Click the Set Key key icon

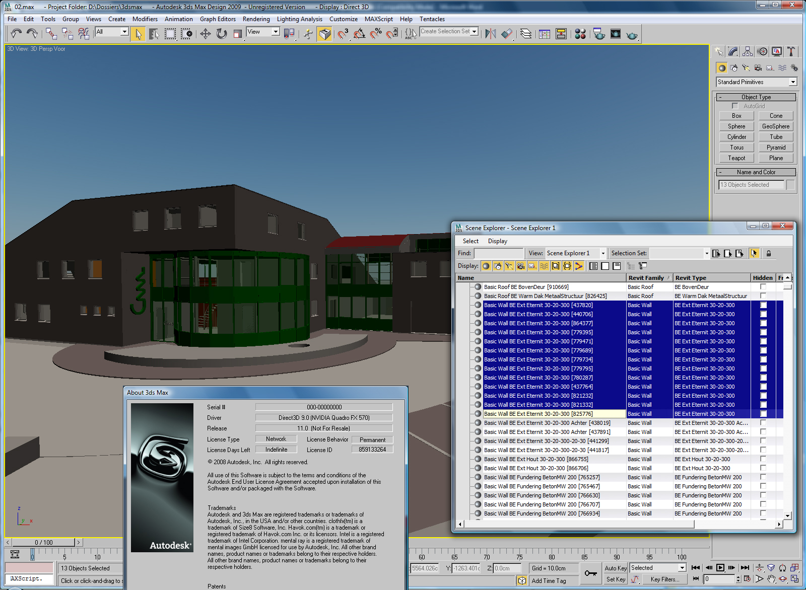coord(590,573)
